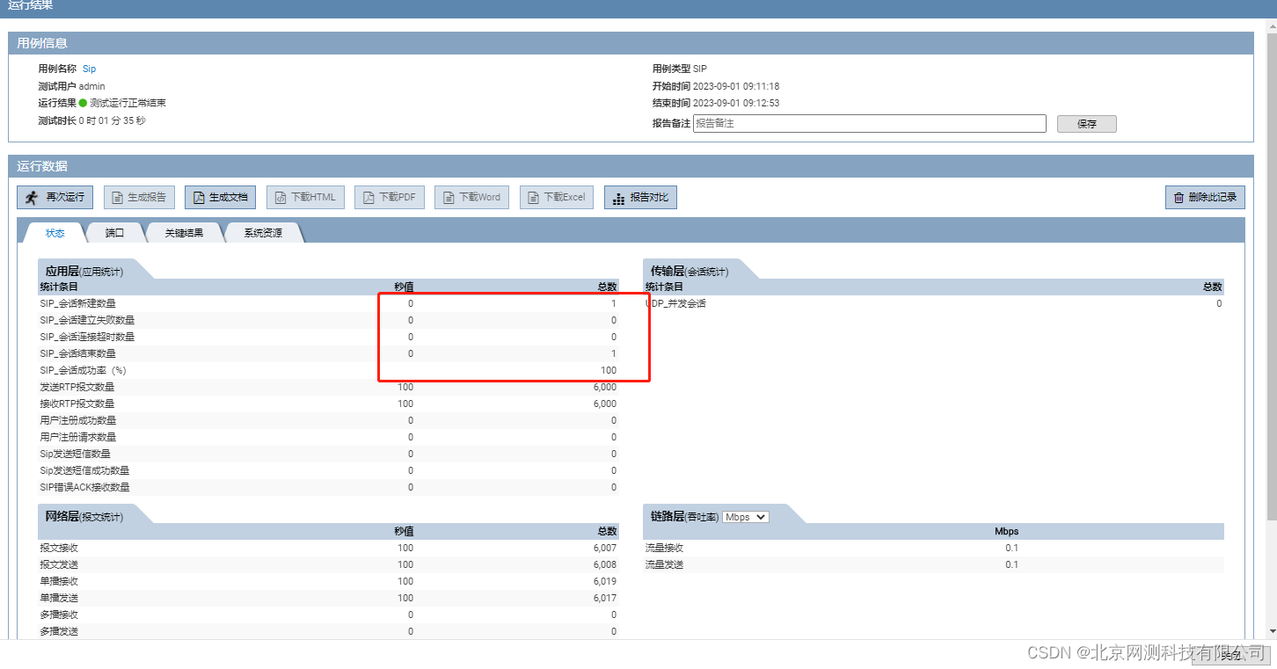The image size is (1277, 669).
Task: Select the UDP_并发会话 row label
Action: pyautogui.click(x=675, y=303)
